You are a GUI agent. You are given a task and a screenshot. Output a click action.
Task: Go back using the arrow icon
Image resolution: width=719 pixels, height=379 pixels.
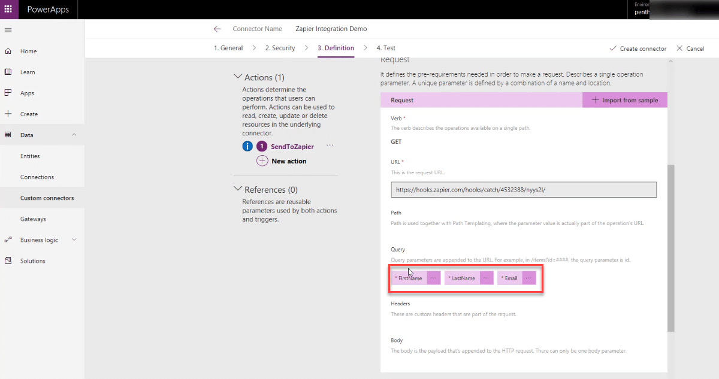pyautogui.click(x=217, y=29)
